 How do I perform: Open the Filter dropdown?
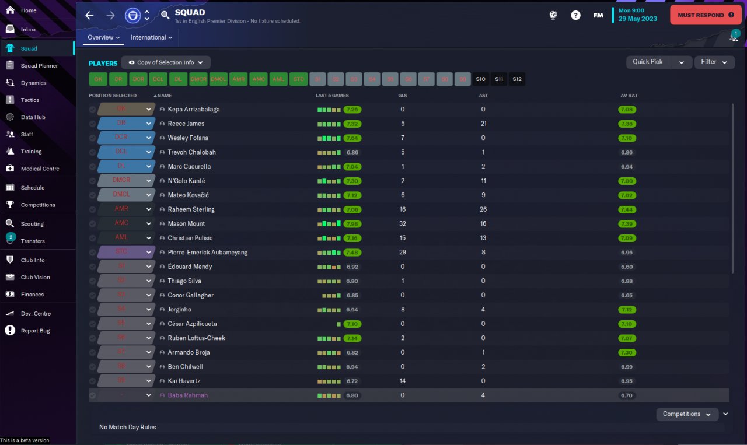[x=714, y=62]
